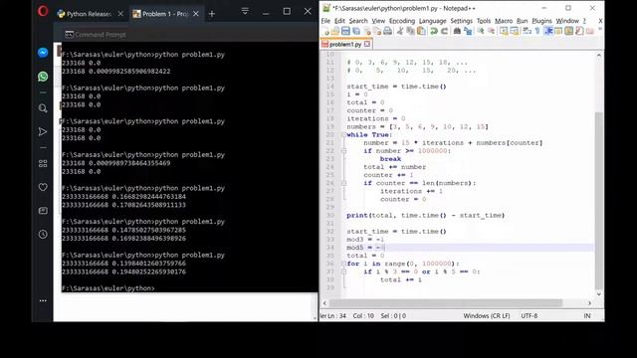637x358 pixels.
Task: Click the Opera logo menu button
Action: 43,11
